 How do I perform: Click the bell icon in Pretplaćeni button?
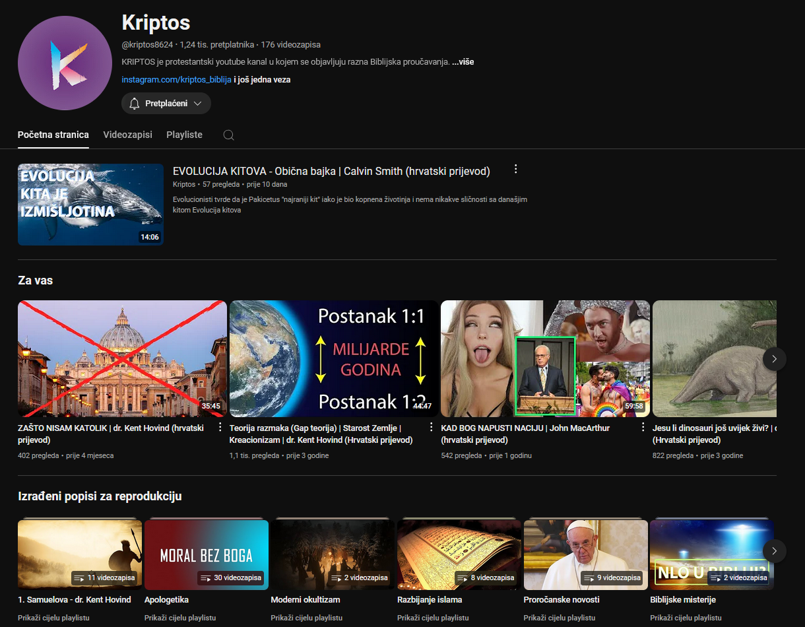[x=135, y=103]
